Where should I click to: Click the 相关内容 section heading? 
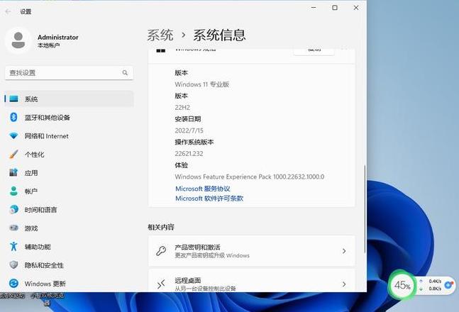(161, 227)
